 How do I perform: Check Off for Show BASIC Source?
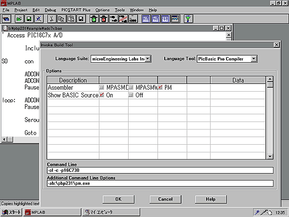[131, 95]
